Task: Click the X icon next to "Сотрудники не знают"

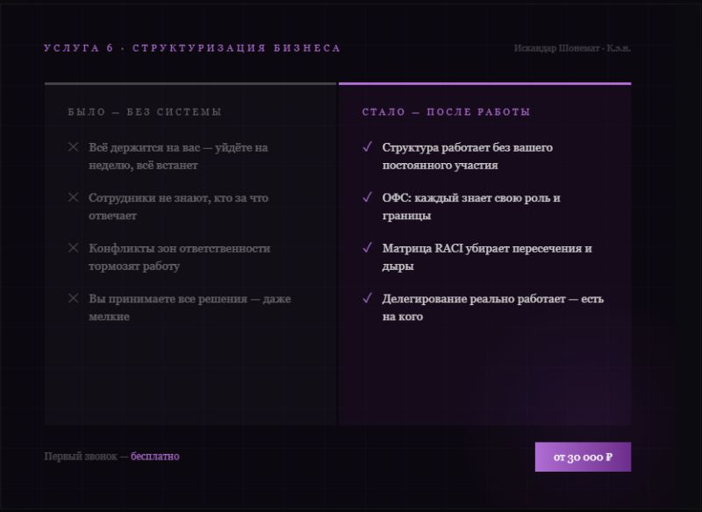Action: coord(74,198)
